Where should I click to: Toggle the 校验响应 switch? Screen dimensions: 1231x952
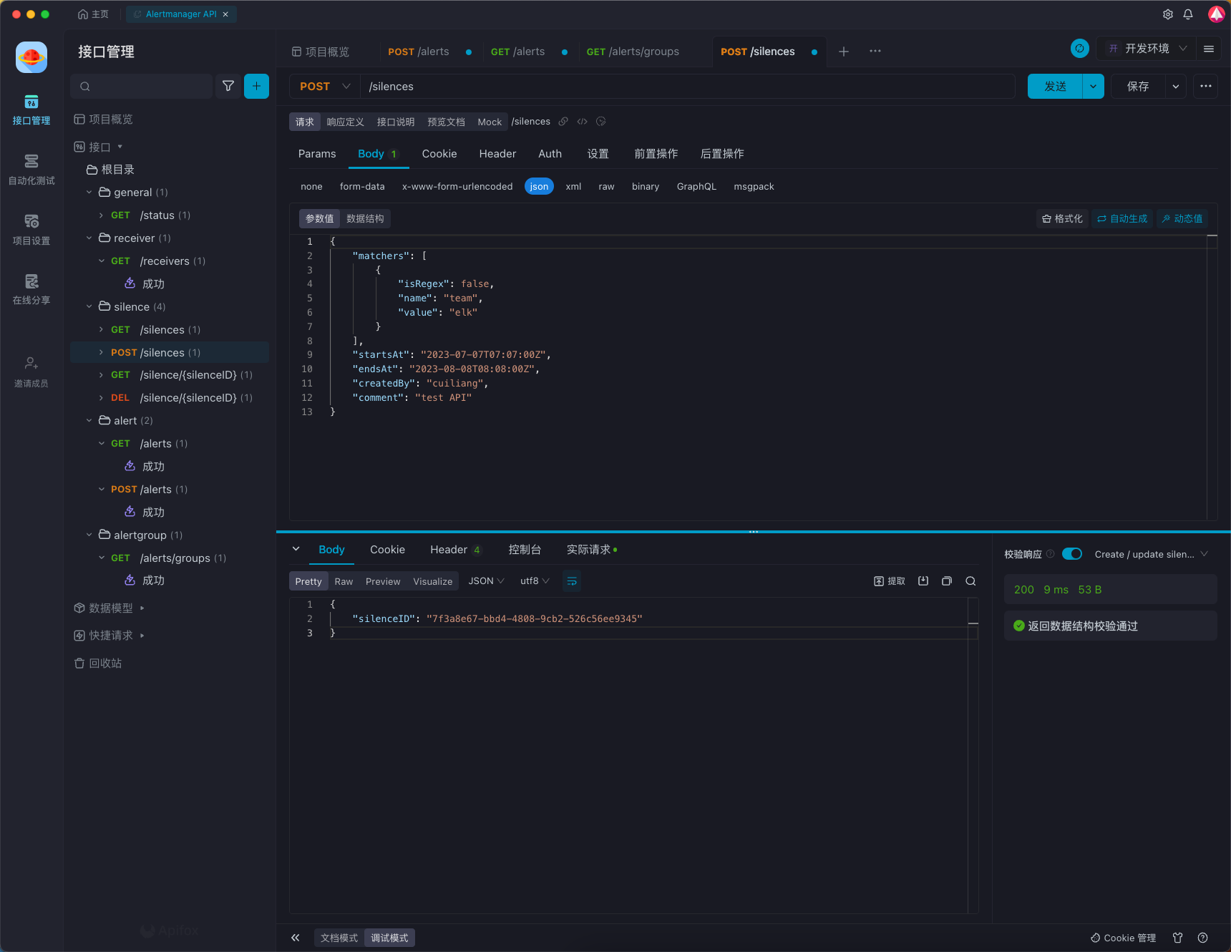click(x=1071, y=554)
